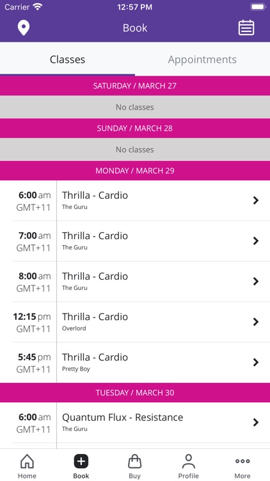Screen dimensions: 270x481
Task: Select the Book plus icon
Action: point(81,461)
